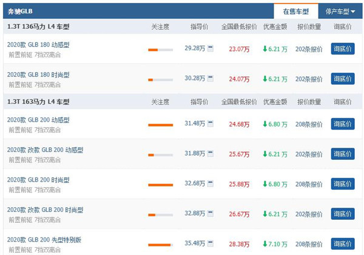364x255 pixels.
Task: Click attention bar for GLB 200 先型特别版
Action: click(161, 245)
